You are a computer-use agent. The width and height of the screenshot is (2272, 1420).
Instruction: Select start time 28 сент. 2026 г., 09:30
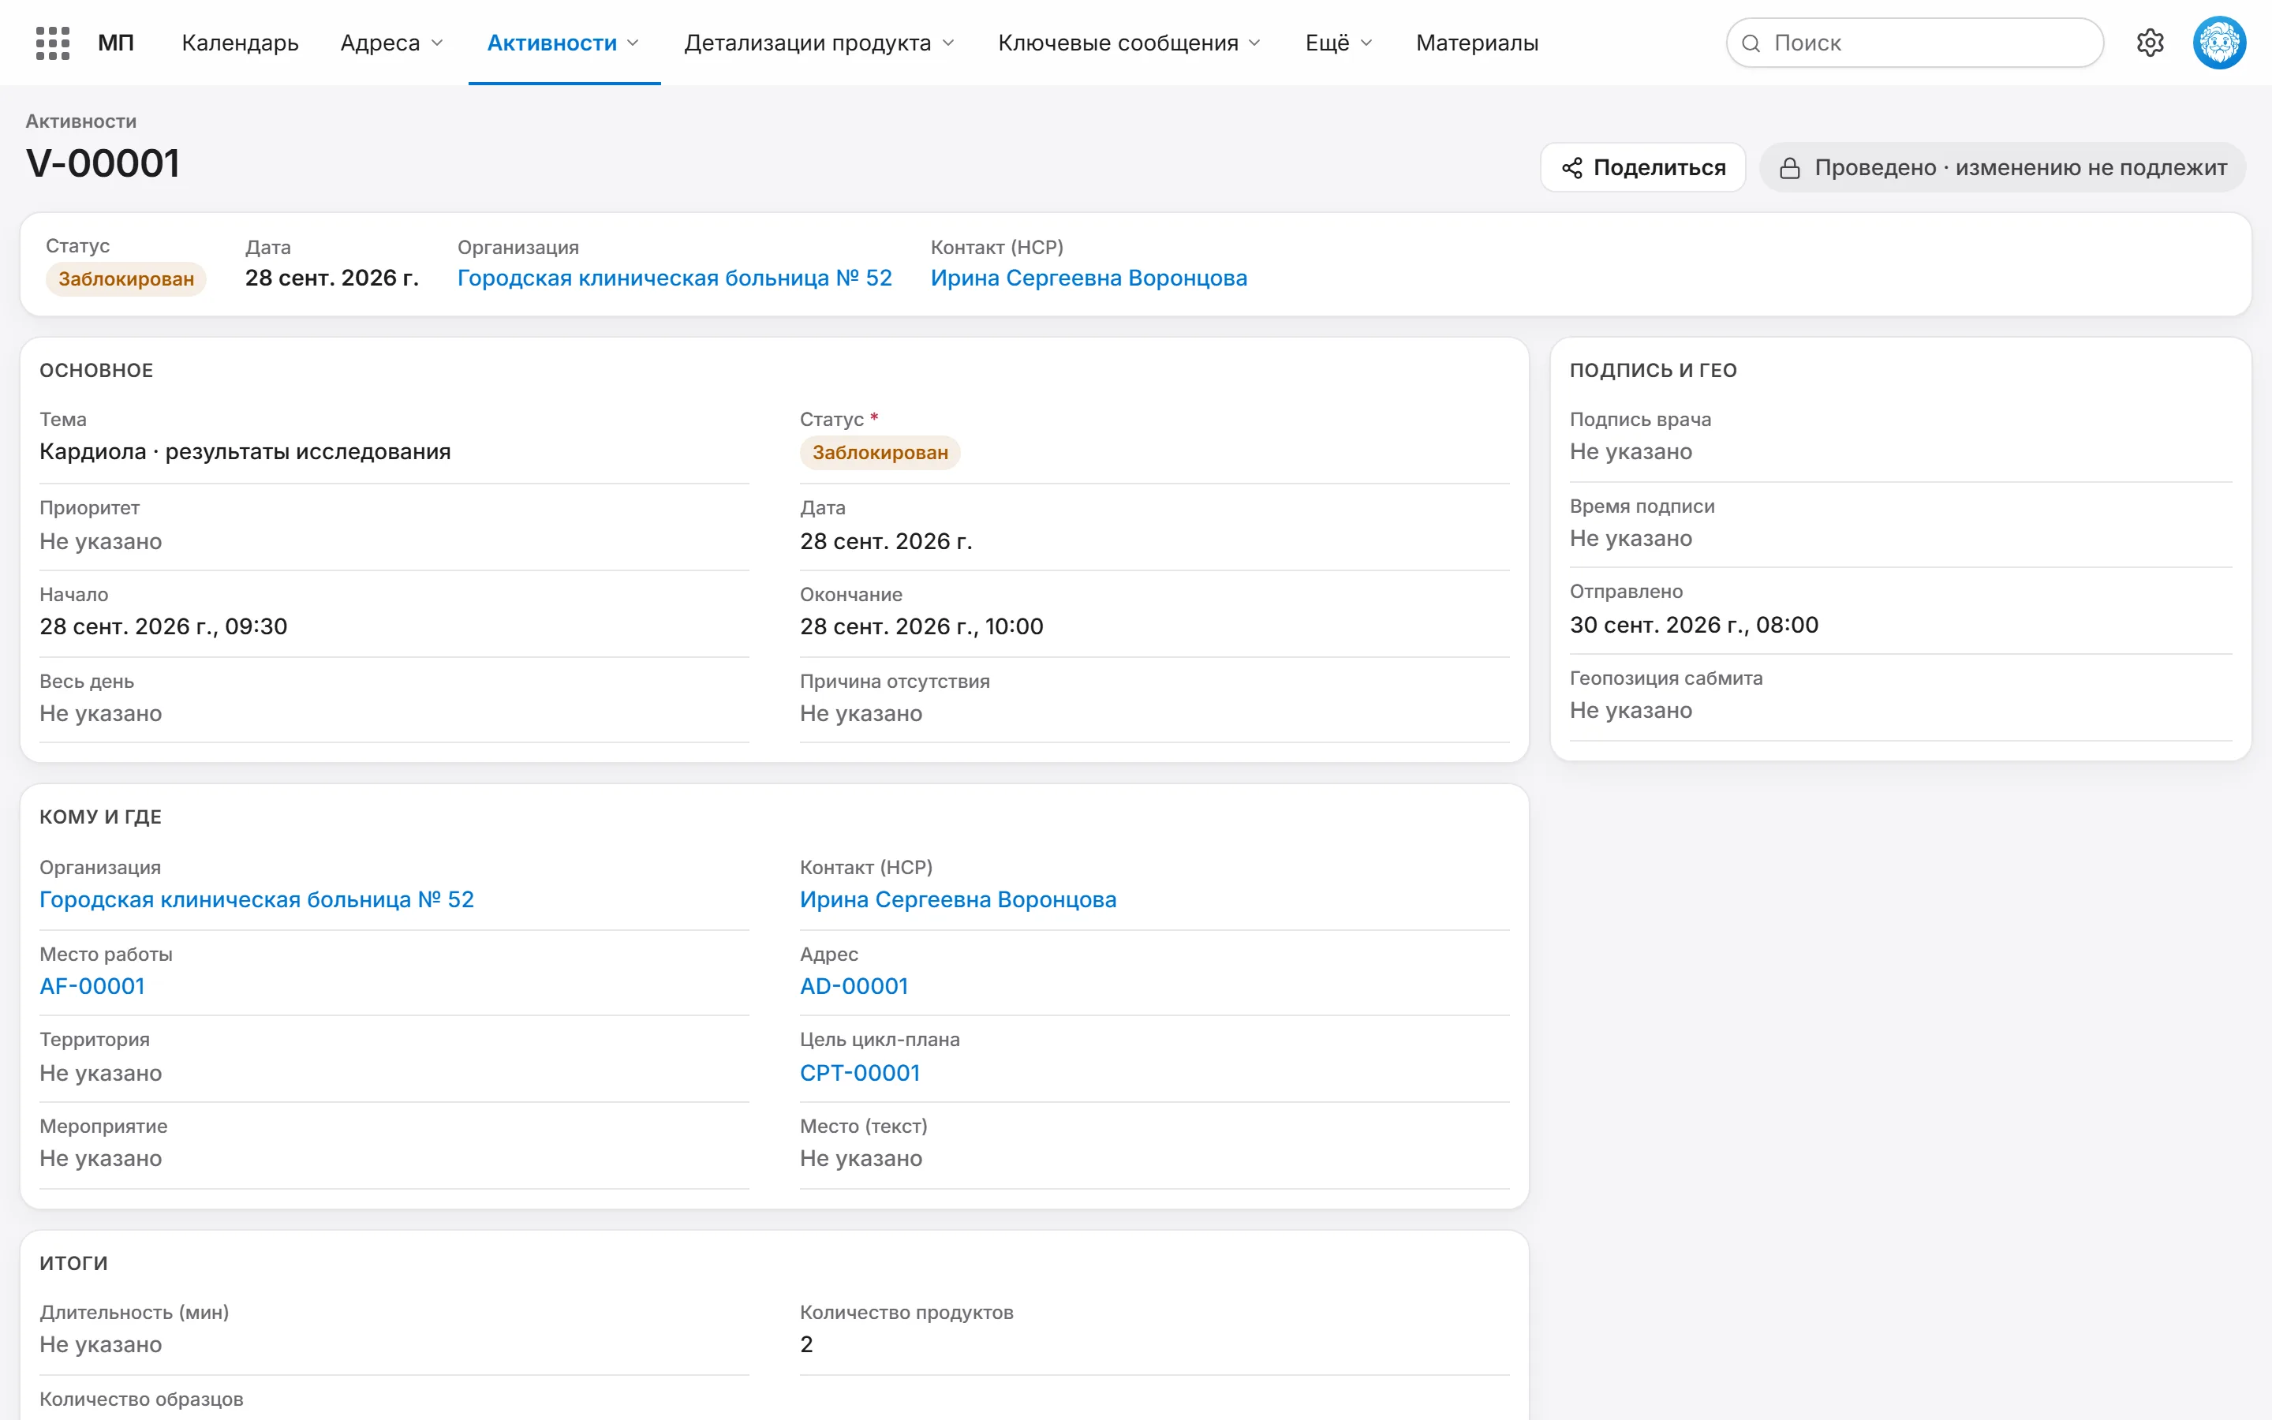163,626
